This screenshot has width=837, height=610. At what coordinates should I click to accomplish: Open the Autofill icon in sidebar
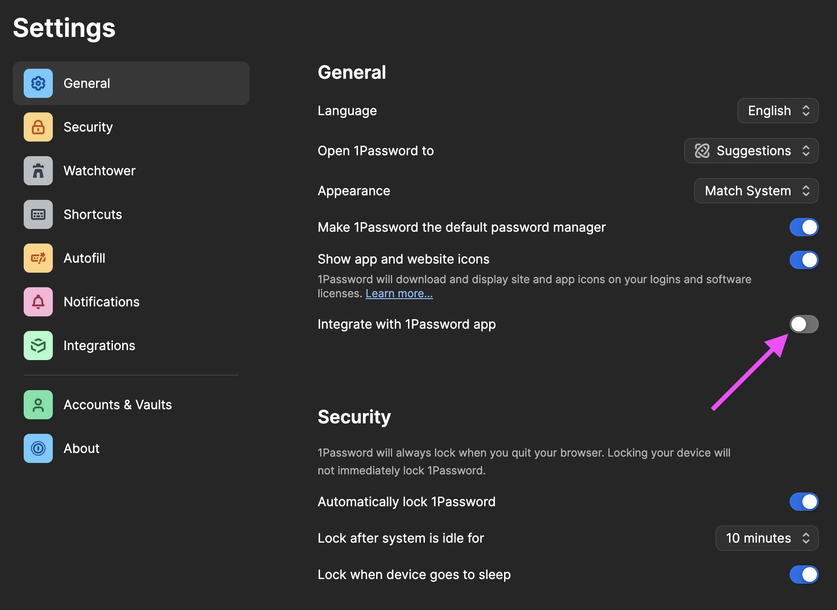38,258
